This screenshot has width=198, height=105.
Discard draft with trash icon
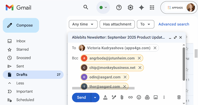pos(179,97)
